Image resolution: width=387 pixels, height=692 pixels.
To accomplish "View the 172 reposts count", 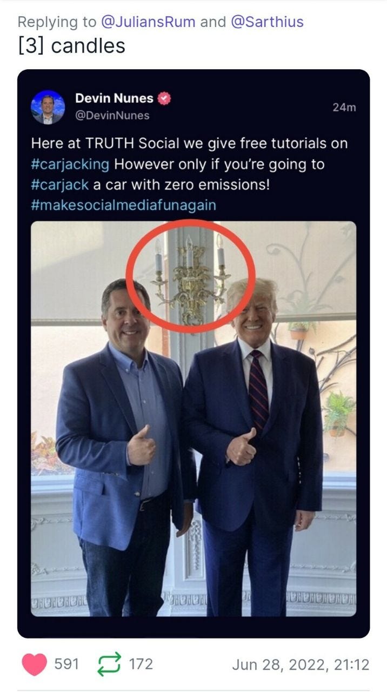I will 141,664.
